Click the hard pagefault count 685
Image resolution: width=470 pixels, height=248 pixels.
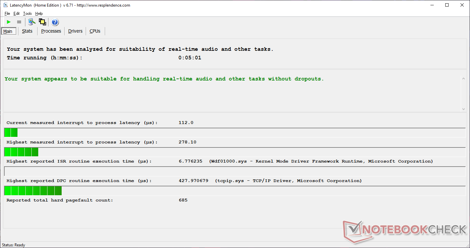click(183, 200)
